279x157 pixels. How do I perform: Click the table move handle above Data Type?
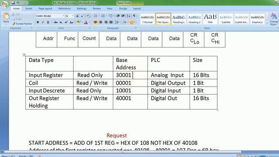tap(24, 55)
